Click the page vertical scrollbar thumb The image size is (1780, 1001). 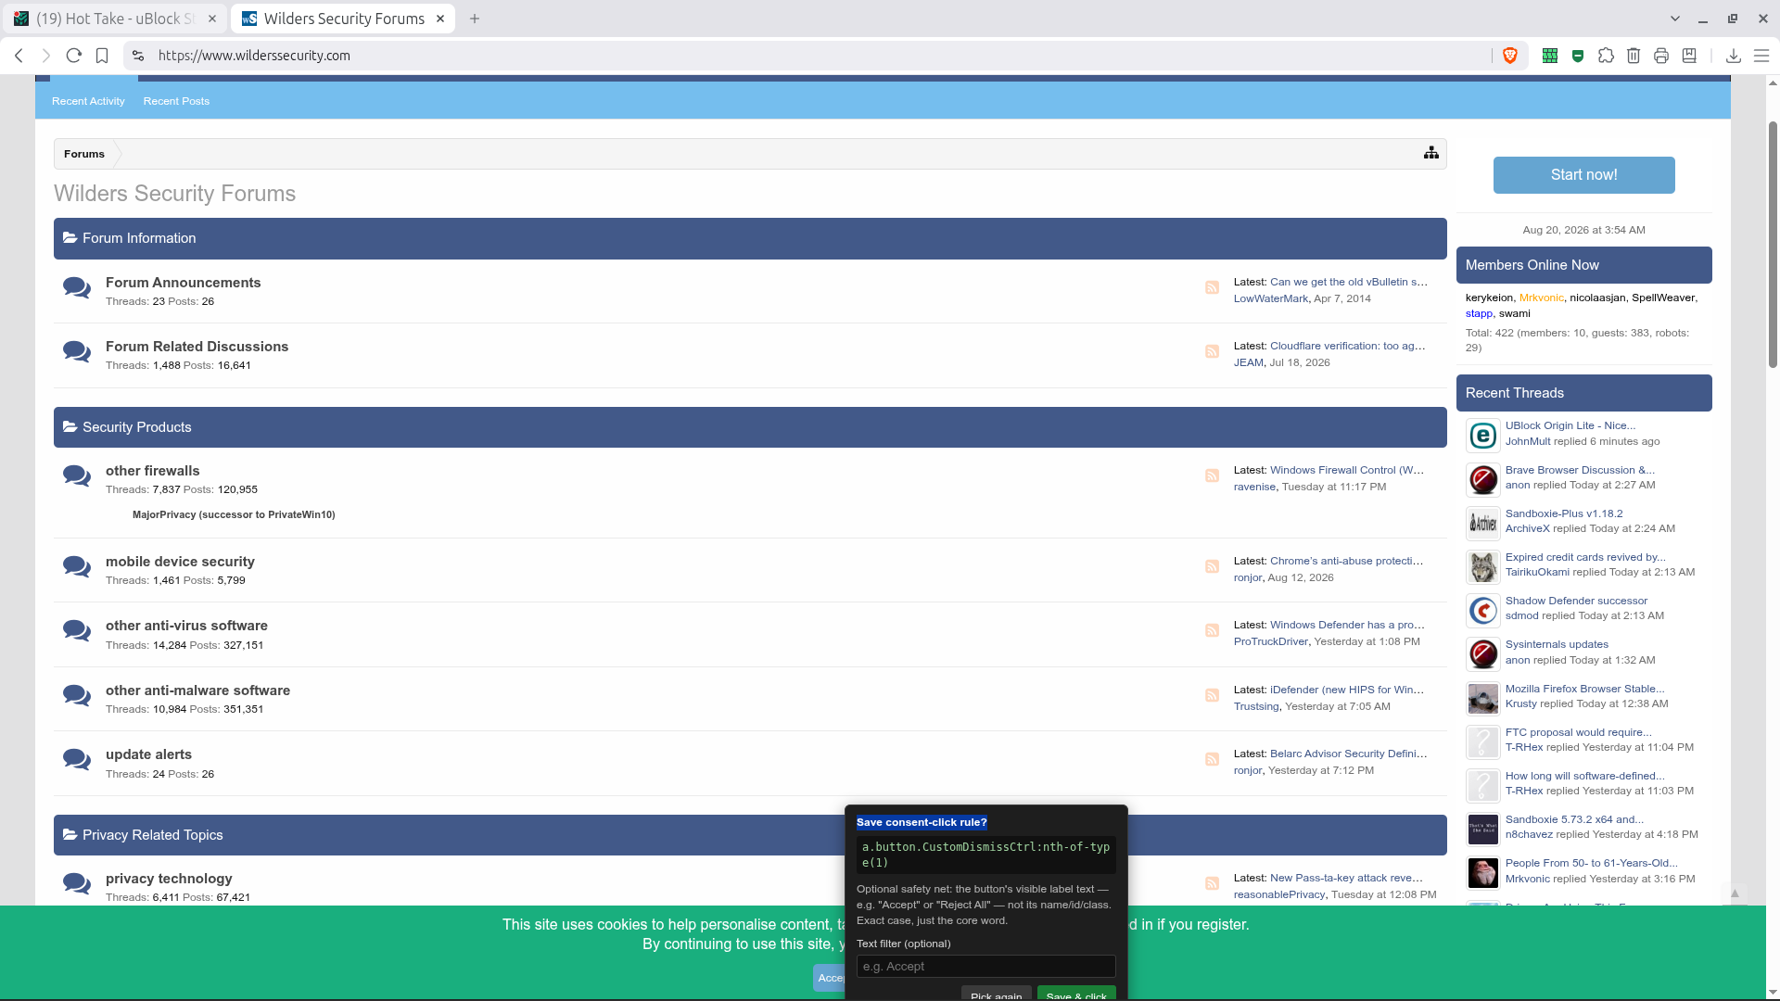[1773, 243]
